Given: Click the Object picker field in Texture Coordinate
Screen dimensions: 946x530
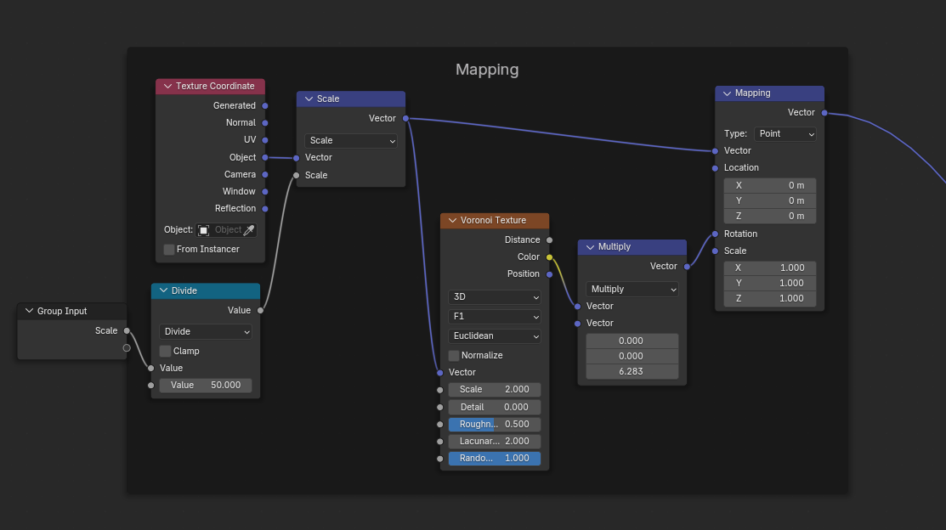Looking at the screenshot, I should click(226, 230).
